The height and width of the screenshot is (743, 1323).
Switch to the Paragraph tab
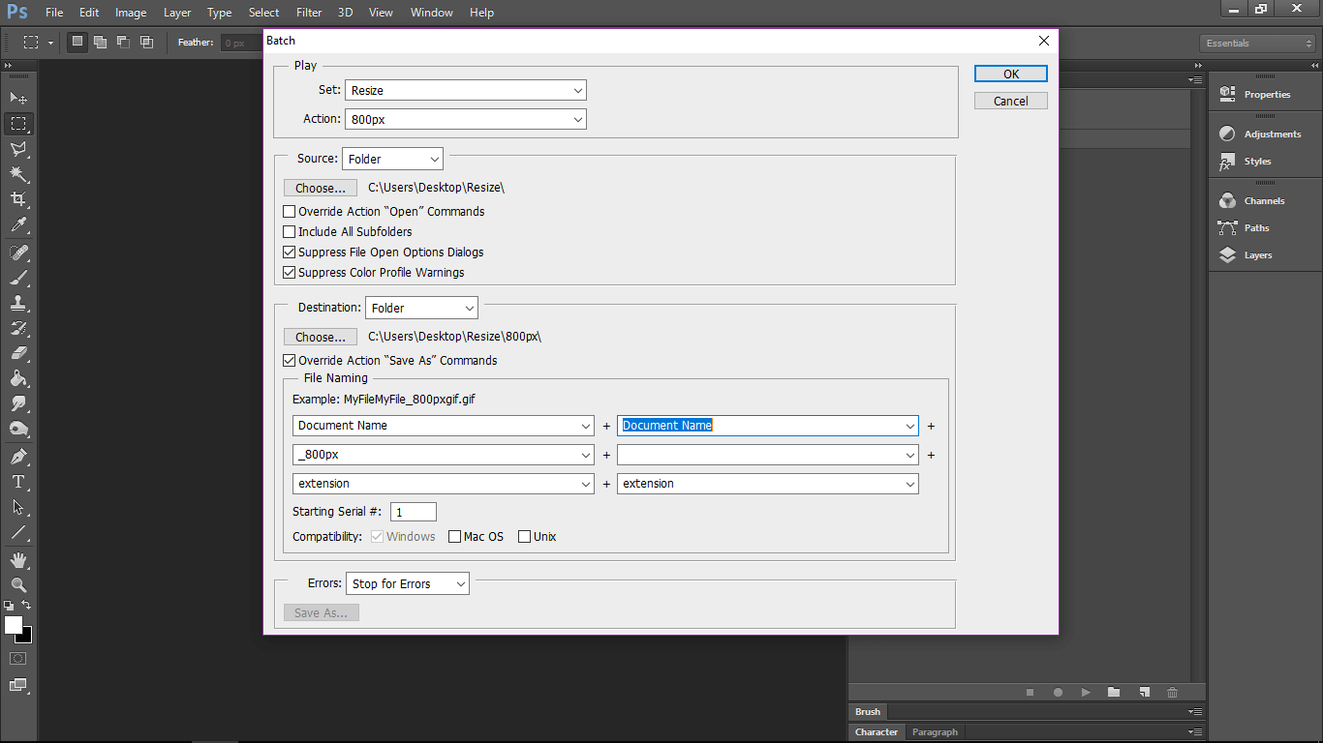934,731
